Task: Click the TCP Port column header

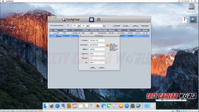Action: click(x=85, y=30)
